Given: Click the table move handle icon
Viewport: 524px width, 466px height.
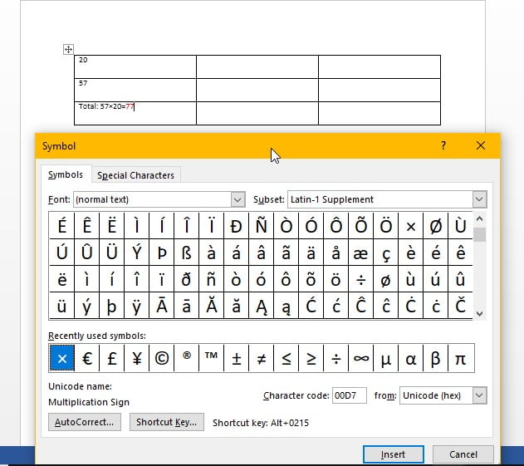Looking at the screenshot, I should pos(68,50).
